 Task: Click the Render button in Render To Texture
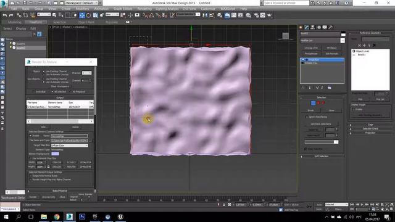pyautogui.click(x=33, y=197)
